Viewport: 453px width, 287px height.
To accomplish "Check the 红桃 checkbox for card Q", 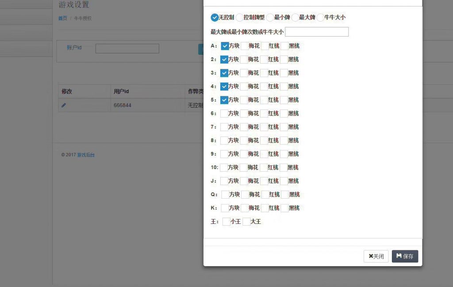I will pyautogui.click(x=265, y=194).
